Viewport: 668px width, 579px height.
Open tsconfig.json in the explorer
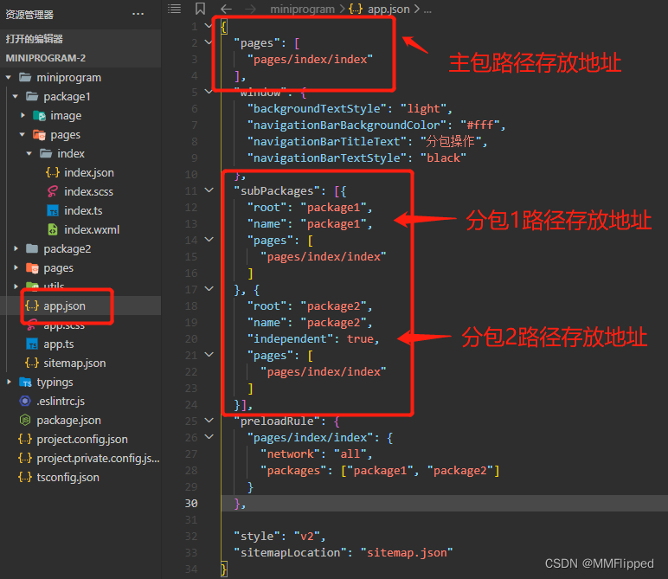click(x=67, y=477)
